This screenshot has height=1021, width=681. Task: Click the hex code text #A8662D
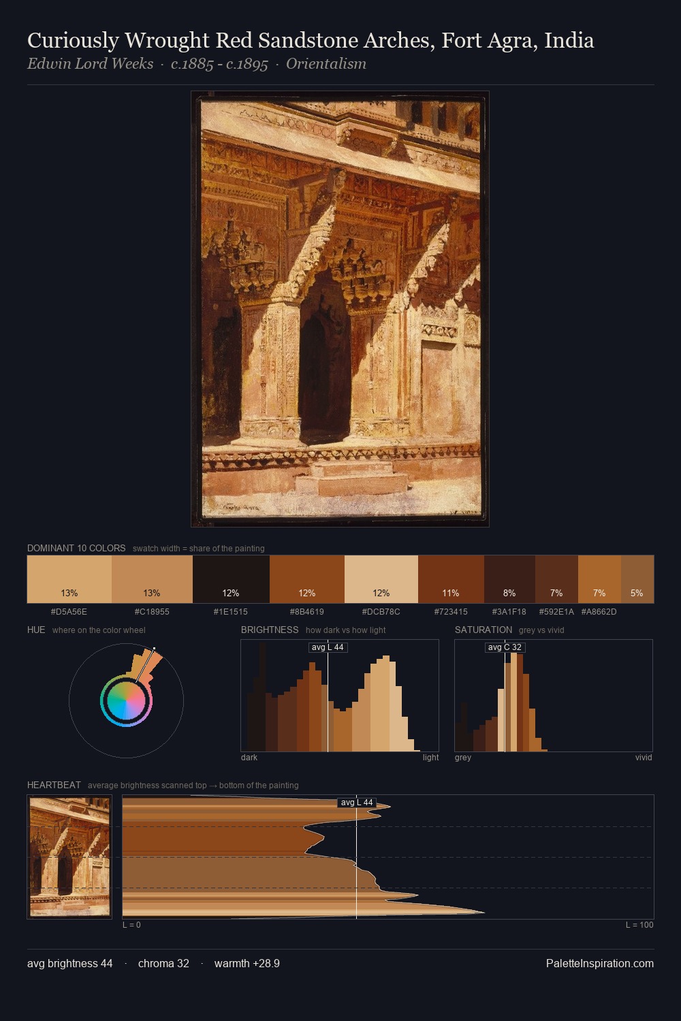point(599,612)
